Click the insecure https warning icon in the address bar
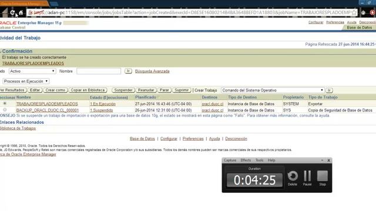 [31, 13]
